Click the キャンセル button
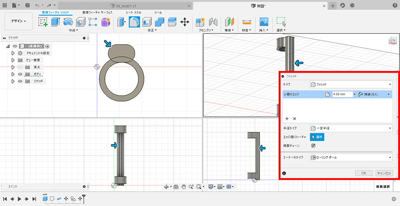 pyautogui.click(x=384, y=173)
